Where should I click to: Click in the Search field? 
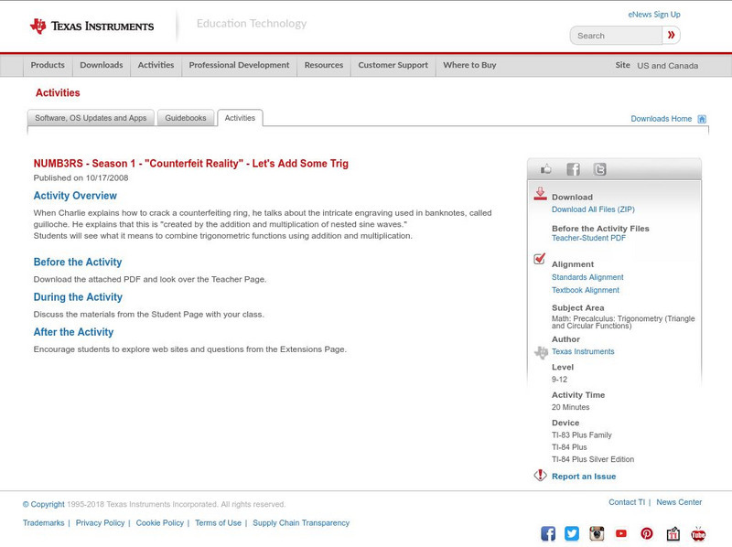(616, 36)
